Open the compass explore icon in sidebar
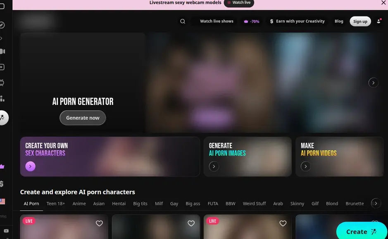This screenshot has height=239, width=388. [x=2, y=25]
